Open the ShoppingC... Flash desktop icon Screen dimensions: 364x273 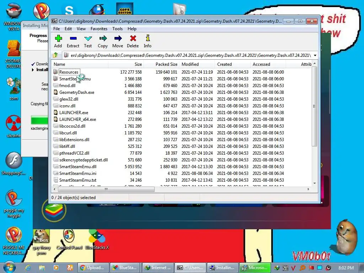(x=14, y=164)
